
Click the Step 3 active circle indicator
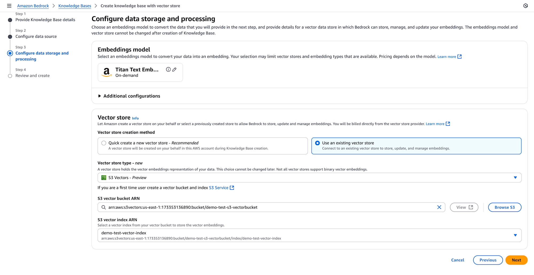coord(10,53)
